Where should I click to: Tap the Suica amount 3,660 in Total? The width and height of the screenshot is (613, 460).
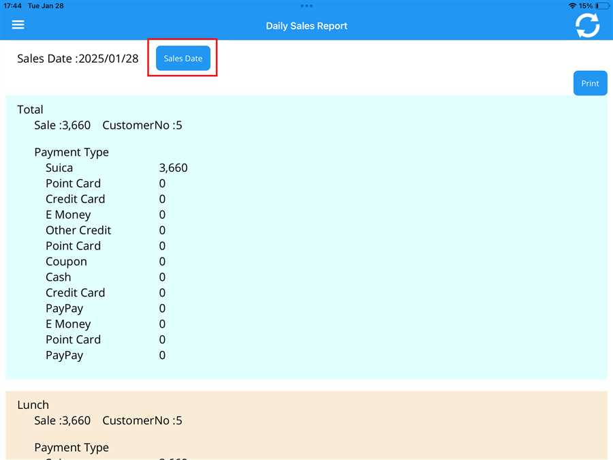point(173,168)
